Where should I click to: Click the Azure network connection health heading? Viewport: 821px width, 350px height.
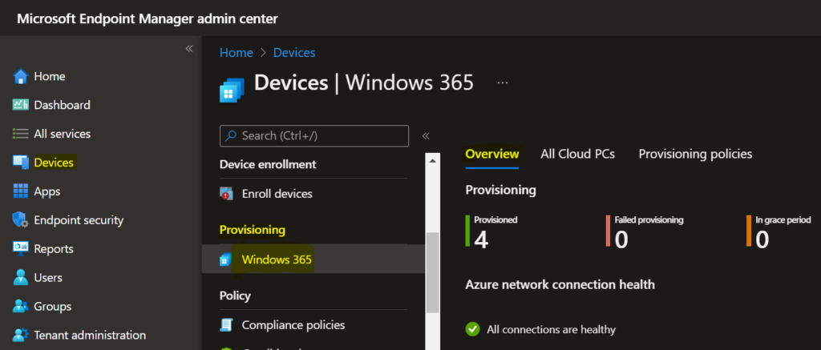(560, 284)
